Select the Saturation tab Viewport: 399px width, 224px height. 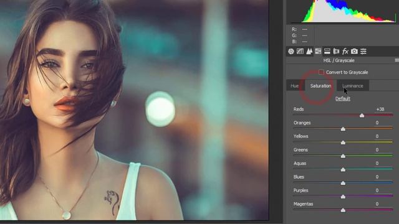pyautogui.click(x=320, y=86)
